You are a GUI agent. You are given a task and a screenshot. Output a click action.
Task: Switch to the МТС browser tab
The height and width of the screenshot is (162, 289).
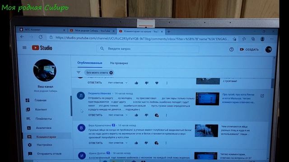(x=42, y=30)
